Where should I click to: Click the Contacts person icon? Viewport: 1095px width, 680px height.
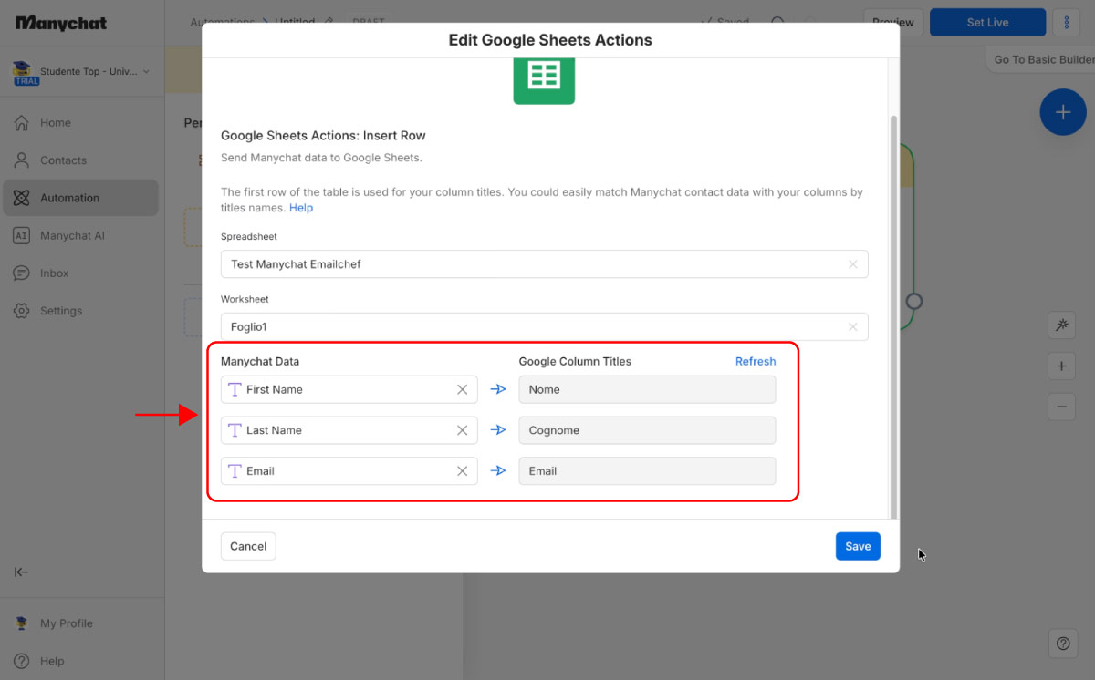tap(21, 160)
